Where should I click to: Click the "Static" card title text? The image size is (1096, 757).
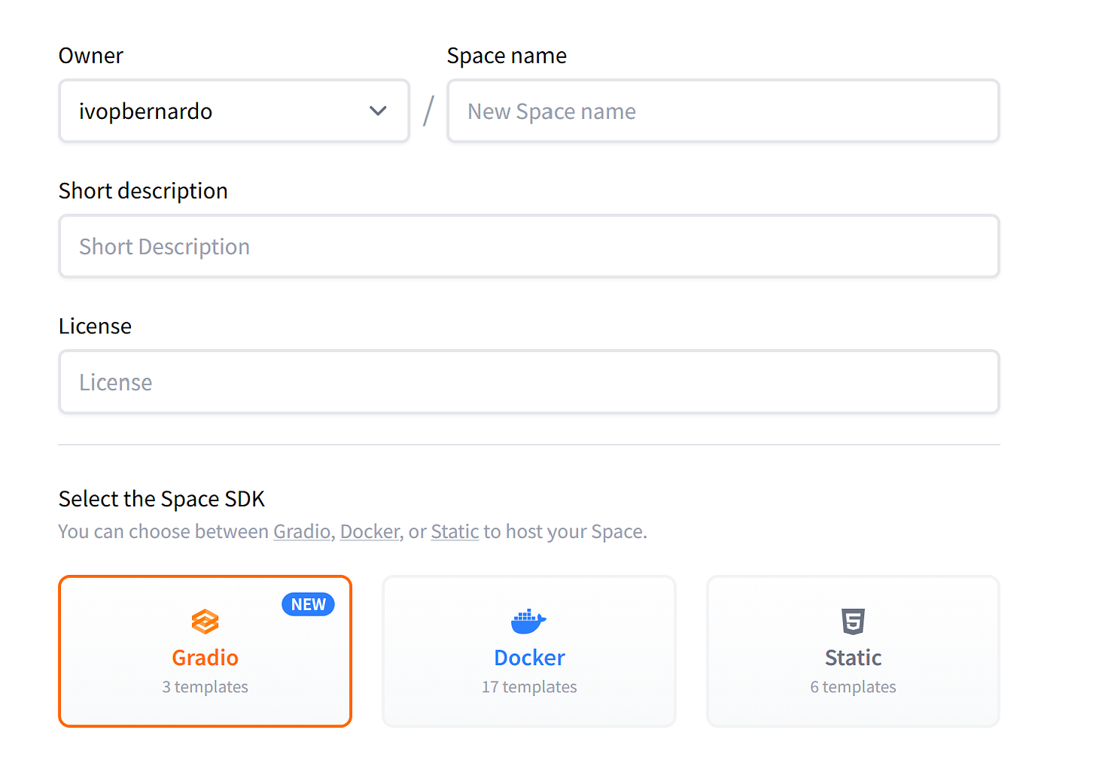pyautogui.click(x=853, y=657)
